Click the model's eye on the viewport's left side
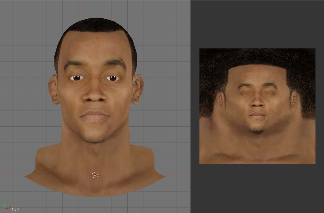The width and height of the screenshot is (324, 213). [76, 78]
